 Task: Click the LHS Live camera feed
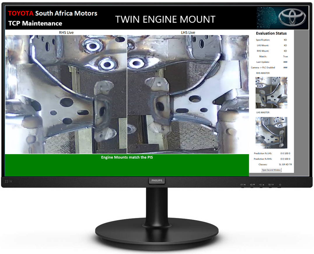point(188,95)
